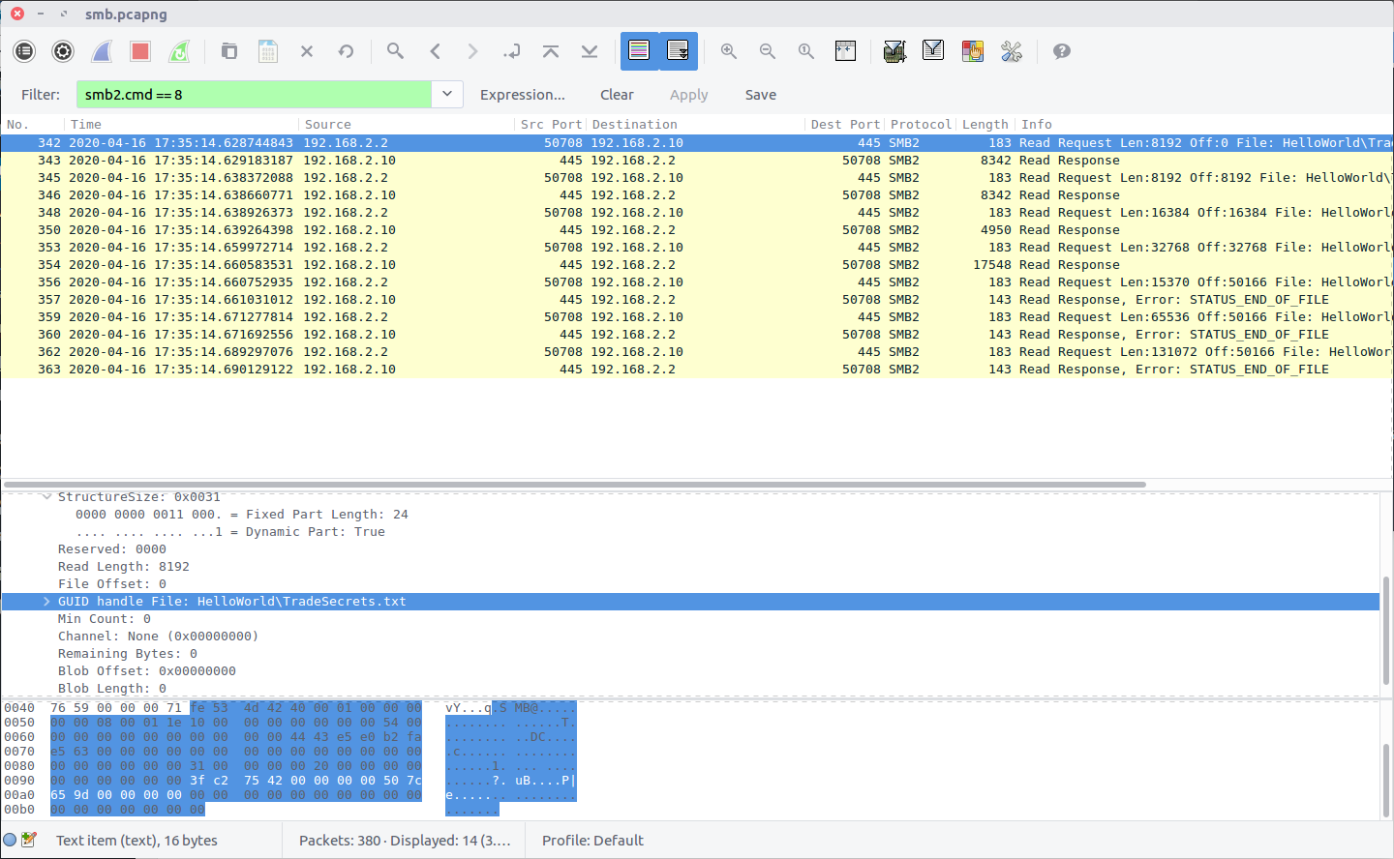Screen dimensions: 1394x859
Task: Click the Expression... button
Action: [x=522, y=95]
